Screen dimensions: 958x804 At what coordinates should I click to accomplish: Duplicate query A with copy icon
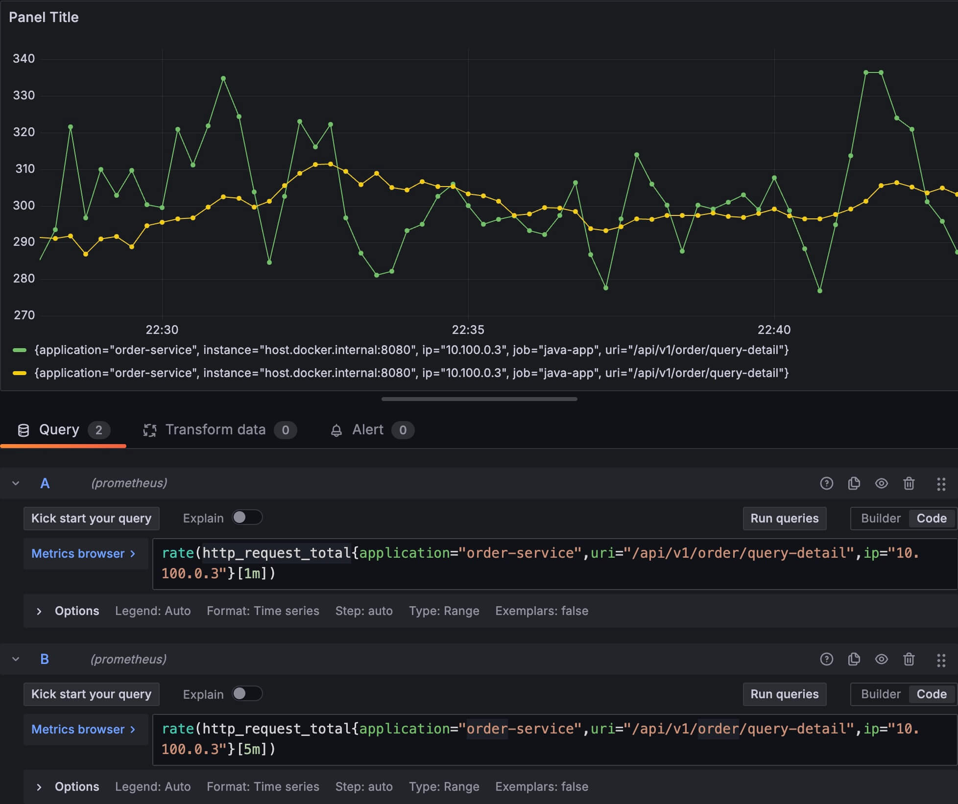854,483
